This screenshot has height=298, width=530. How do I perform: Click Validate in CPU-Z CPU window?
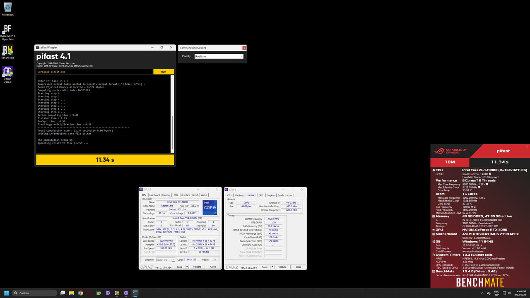tap(197, 267)
